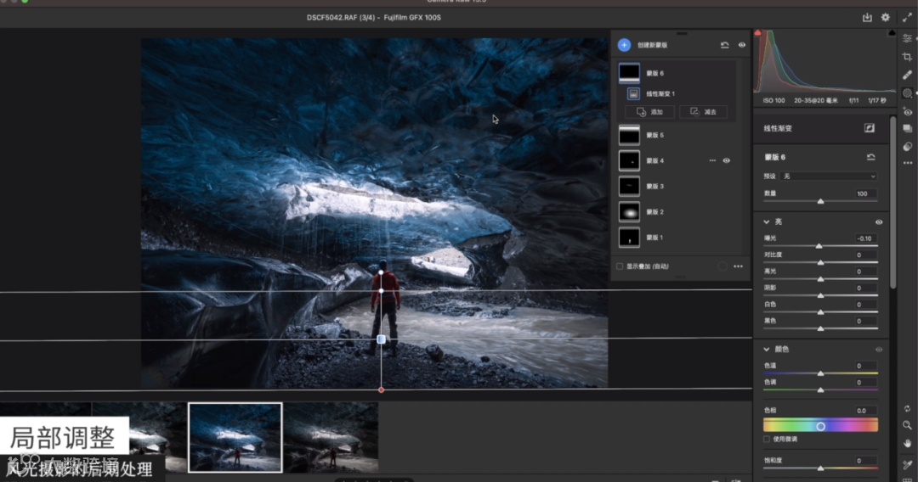Click the gradient center square pin on image
The image size is (918, 482).
point(381,339)
